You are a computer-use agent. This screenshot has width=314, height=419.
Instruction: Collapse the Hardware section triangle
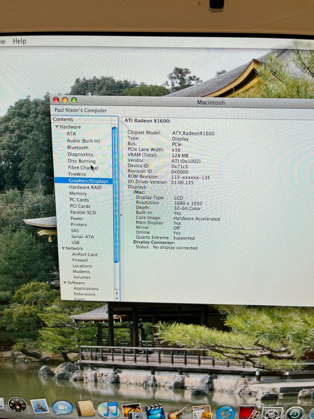coord(57,127)
